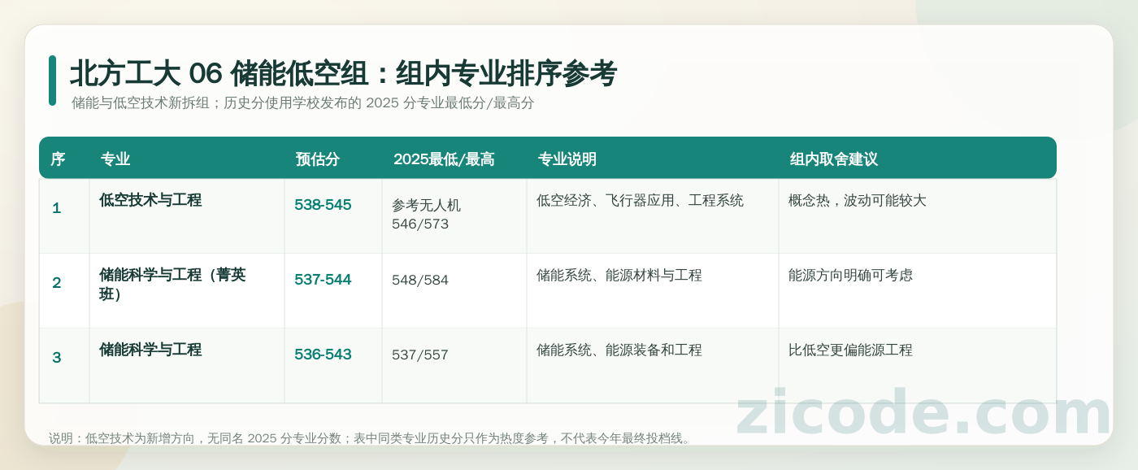Click the estimated score 536-543

coord(323,355)
